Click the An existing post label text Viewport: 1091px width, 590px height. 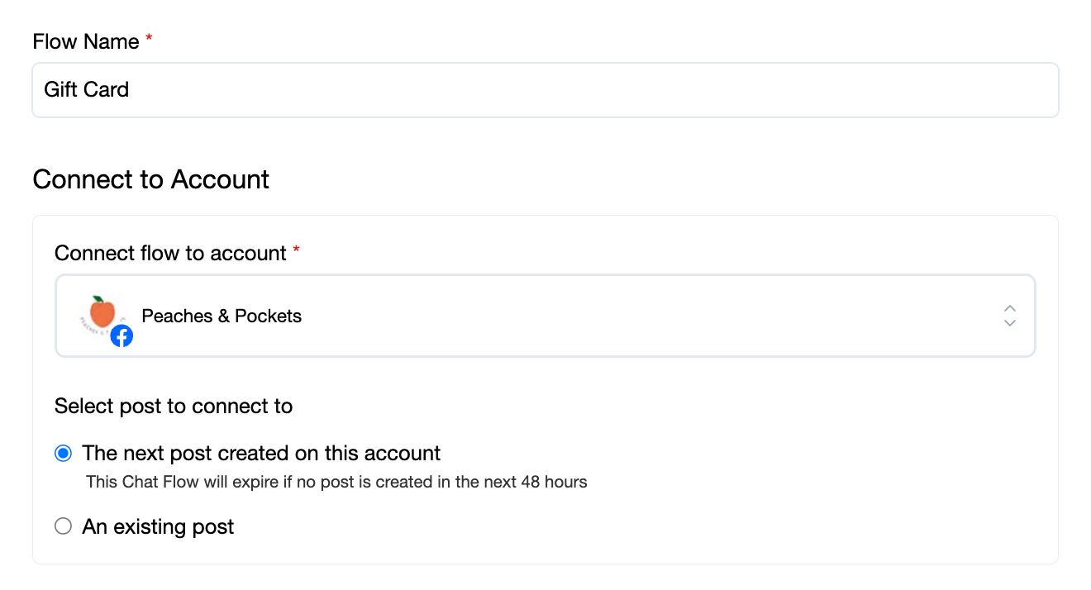pos(158,526)
